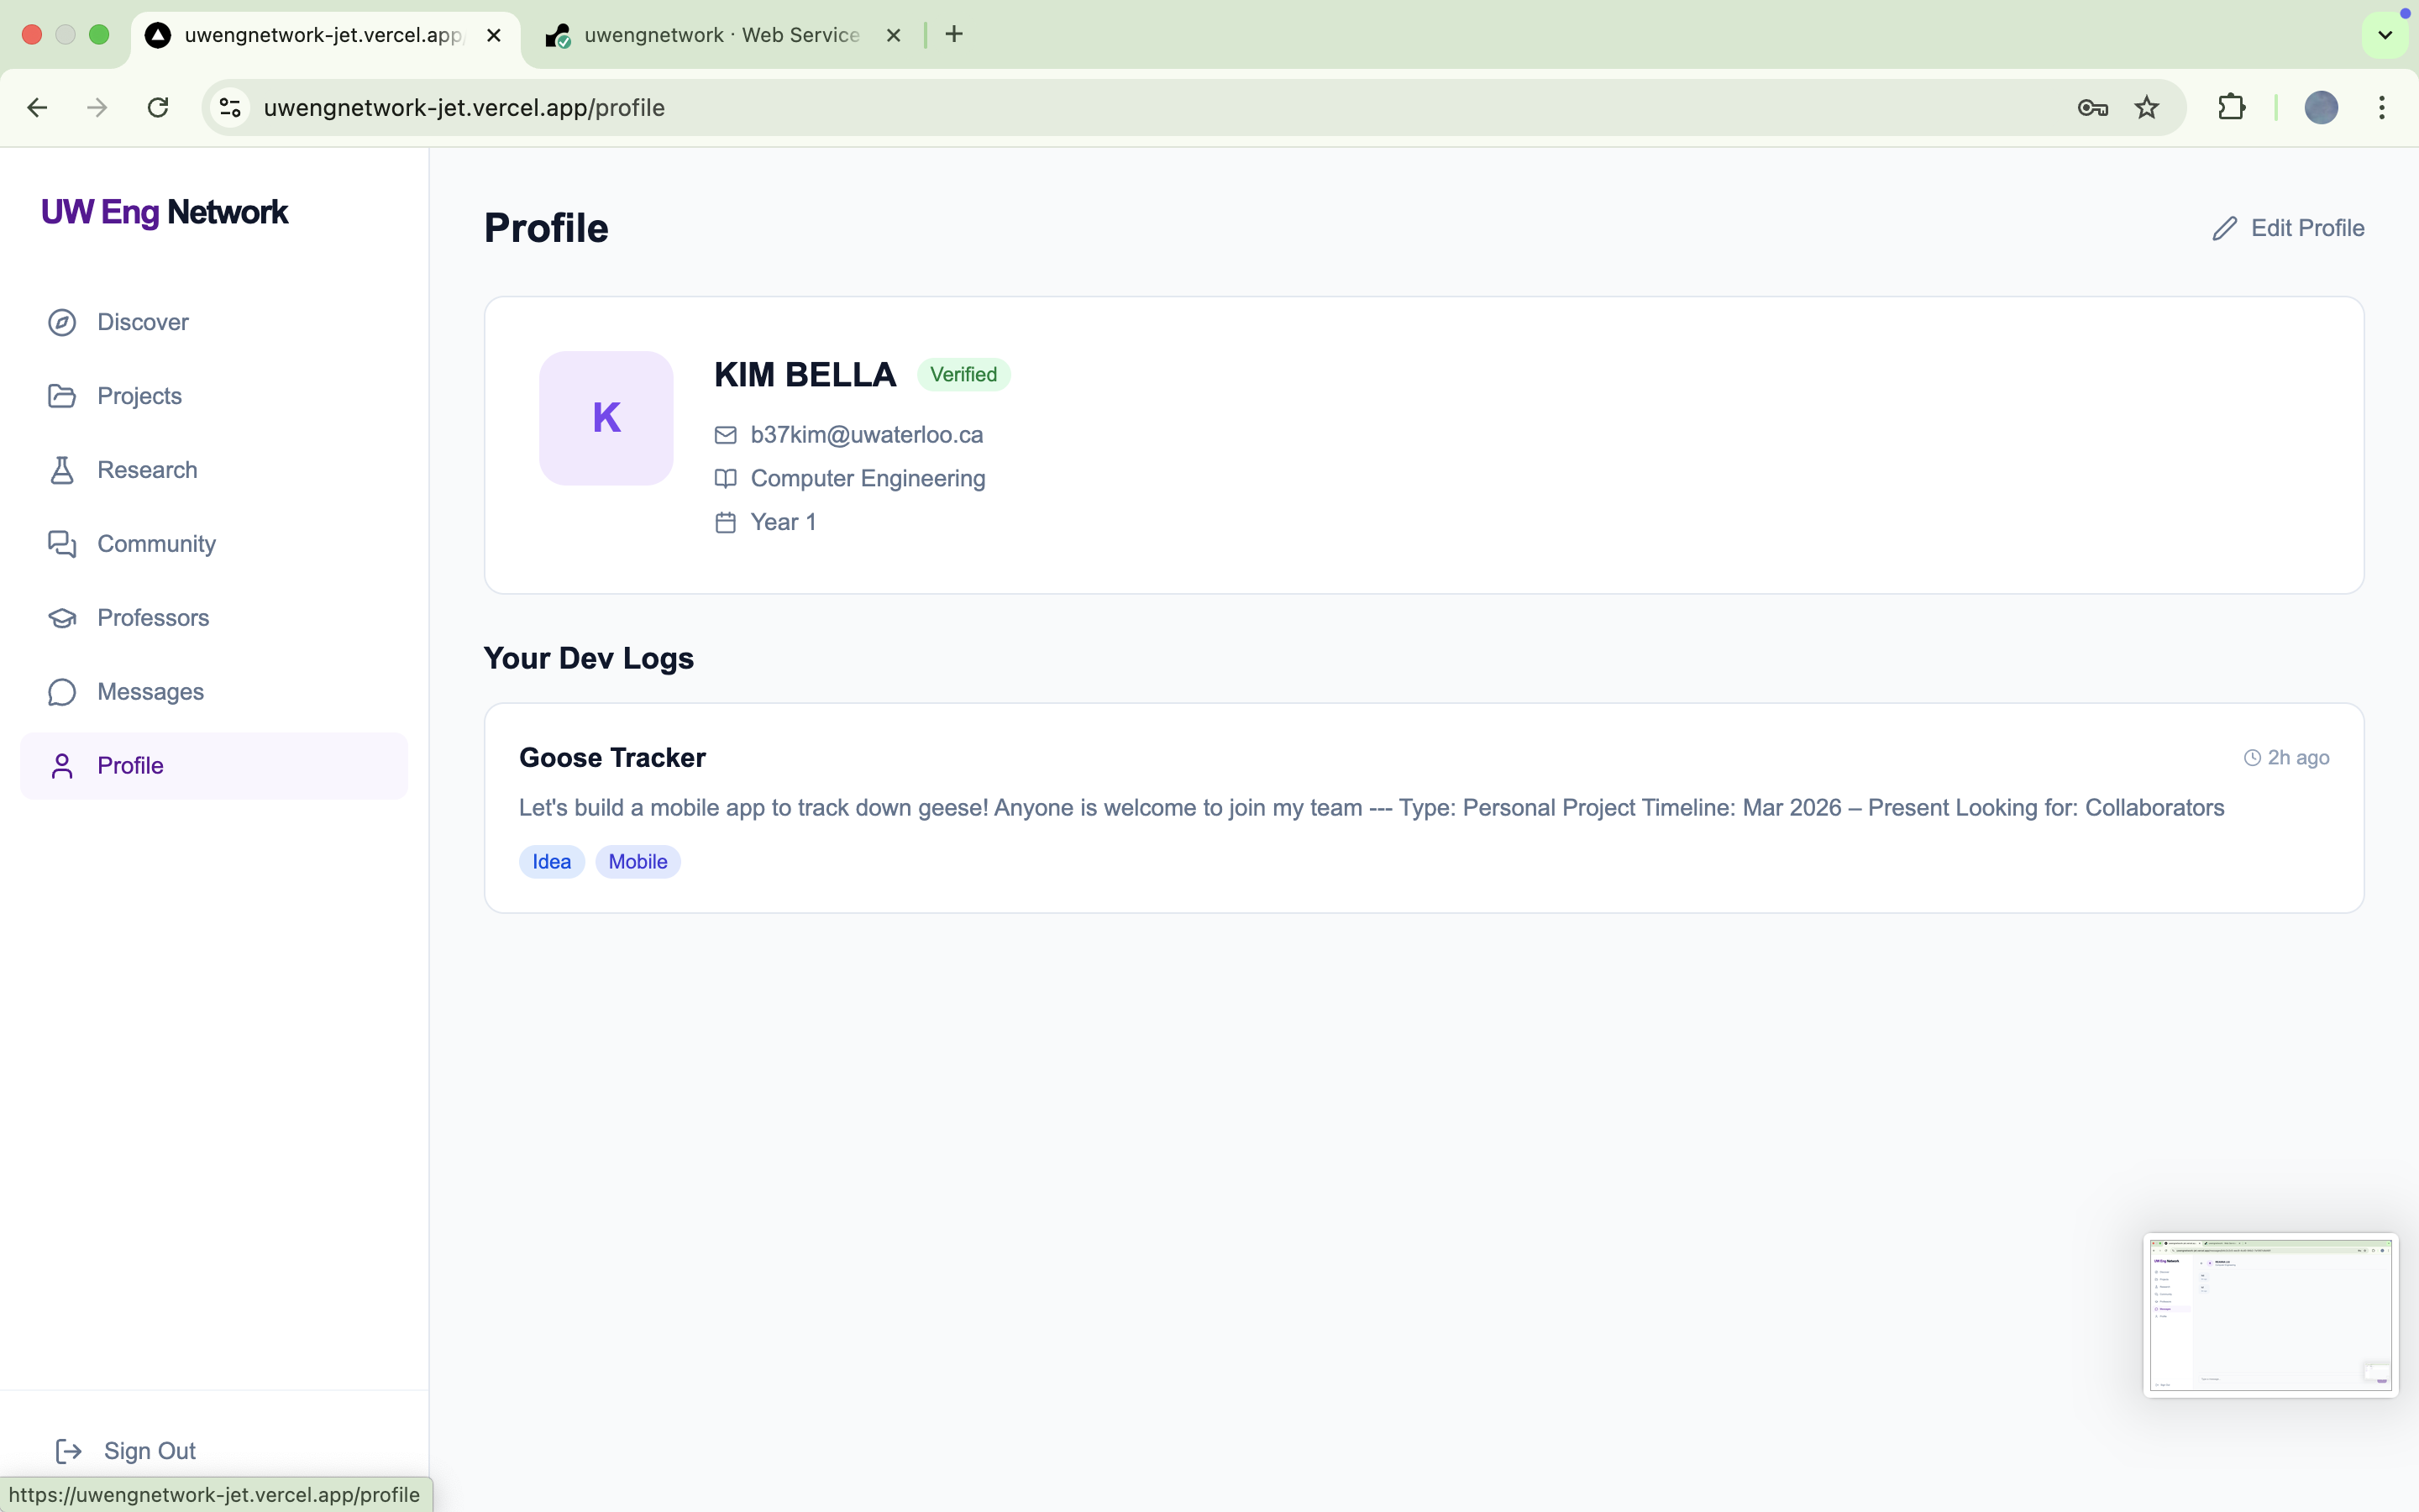Open Messages speech bubble icon
Viewport: 2419px width, 1512px height.
(62, 692)
